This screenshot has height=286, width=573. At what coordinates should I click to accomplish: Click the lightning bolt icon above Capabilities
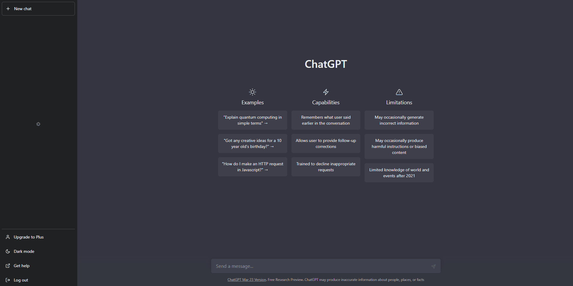326,92
